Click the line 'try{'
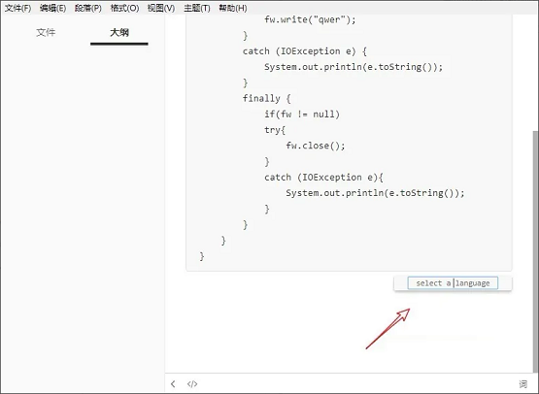The image size is (539, 394). click(275, 130)
